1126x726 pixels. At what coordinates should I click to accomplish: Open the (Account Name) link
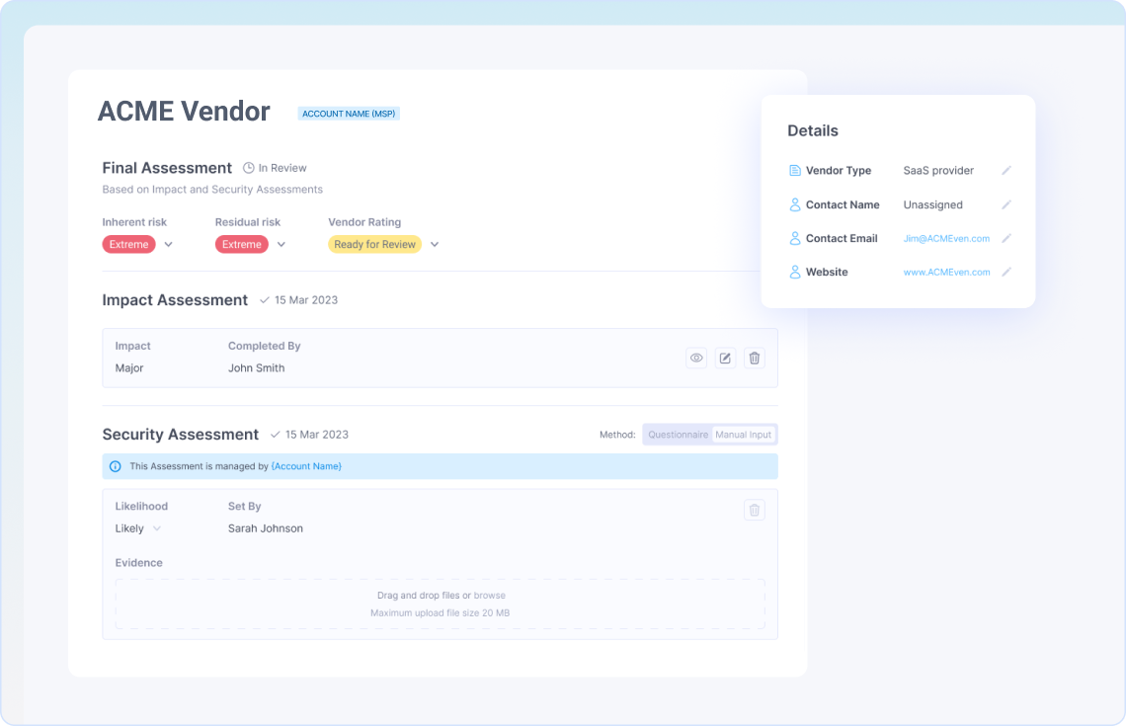tap(306, 466)
